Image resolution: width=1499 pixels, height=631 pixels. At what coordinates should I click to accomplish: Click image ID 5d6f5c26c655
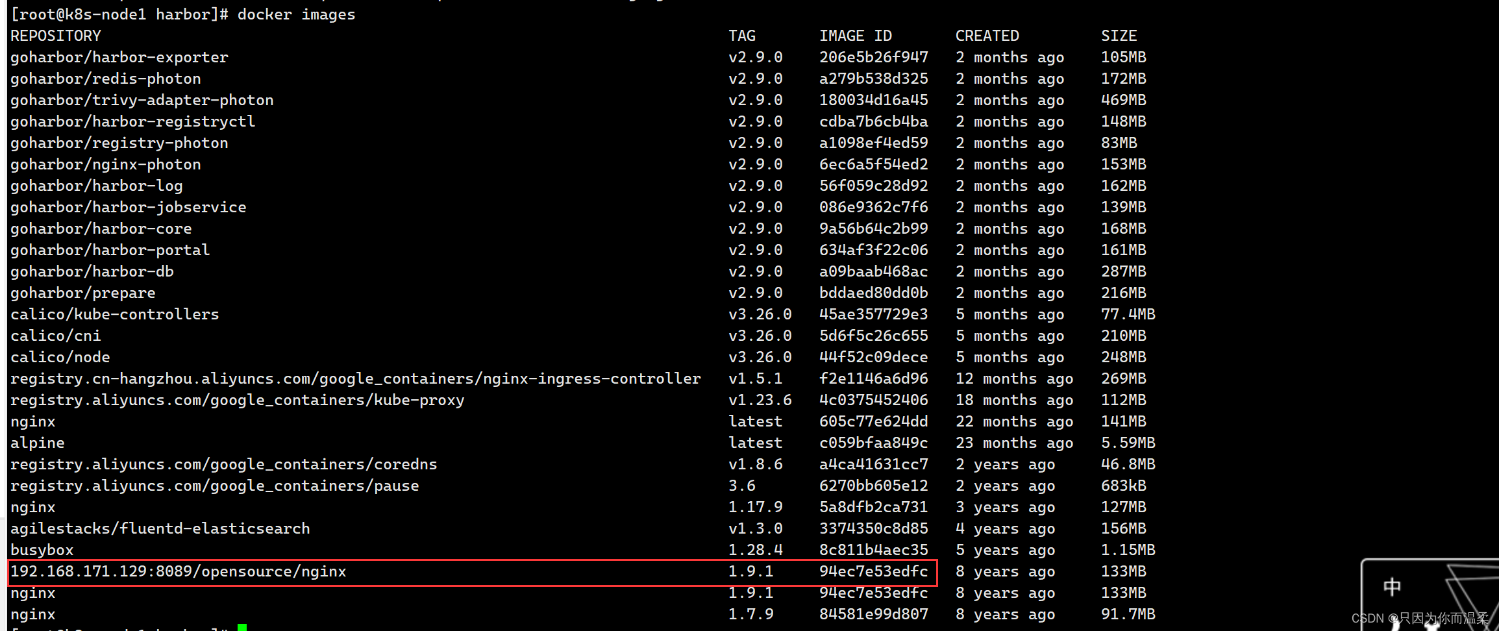pyautogui.click(x=874, y=336)
